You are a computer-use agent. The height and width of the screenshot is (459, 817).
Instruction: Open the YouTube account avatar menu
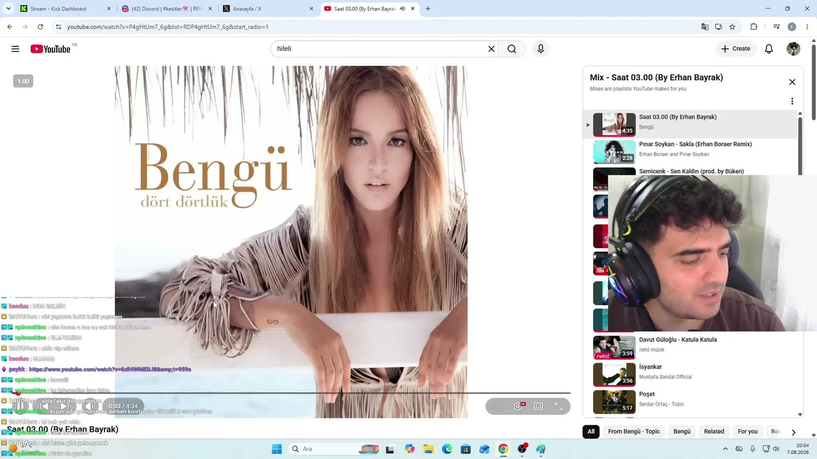point(793,49)
